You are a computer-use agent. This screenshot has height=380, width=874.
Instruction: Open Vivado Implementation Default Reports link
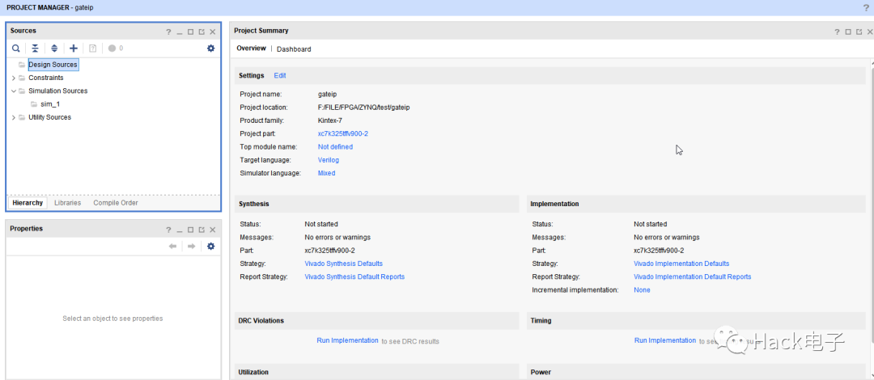[x=692, y=277]
